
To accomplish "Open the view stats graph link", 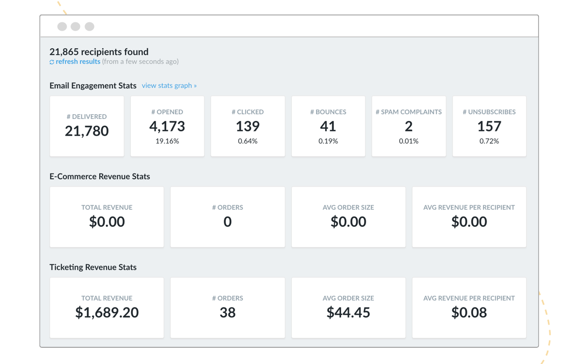I will 169,86.
